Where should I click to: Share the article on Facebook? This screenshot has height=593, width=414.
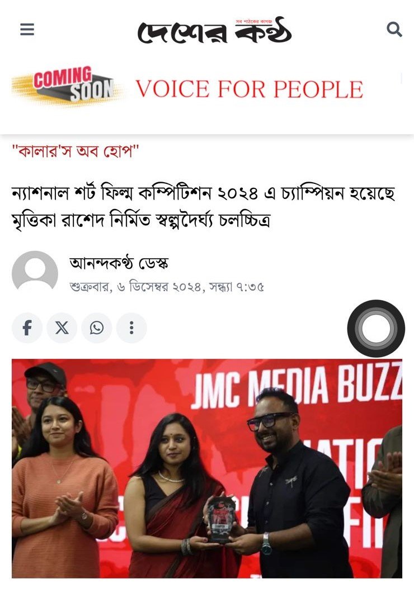point(27,328)
